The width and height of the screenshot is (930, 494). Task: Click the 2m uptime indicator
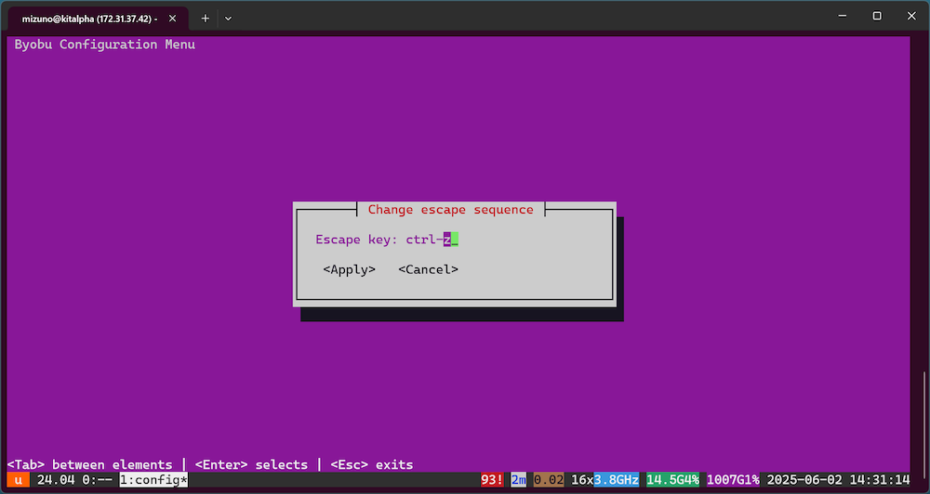click(518, 480)
